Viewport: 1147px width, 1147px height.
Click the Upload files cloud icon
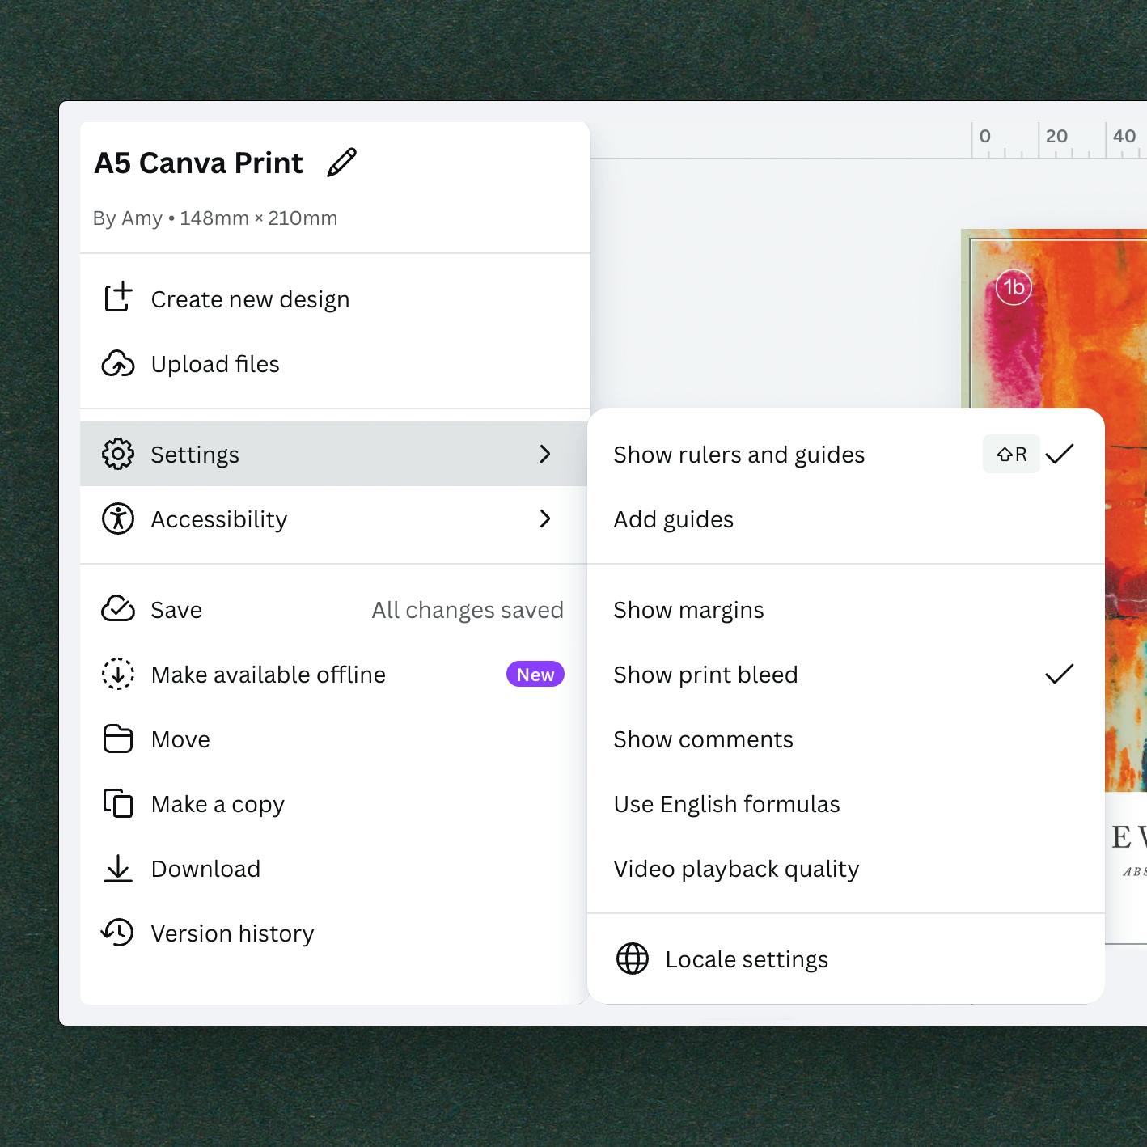pyautogui.click(x=118, y=364)
